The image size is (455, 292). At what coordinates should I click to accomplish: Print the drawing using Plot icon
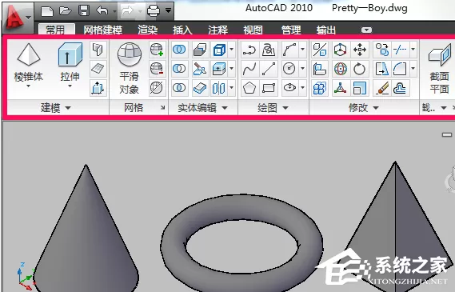(x=154, y=11)
